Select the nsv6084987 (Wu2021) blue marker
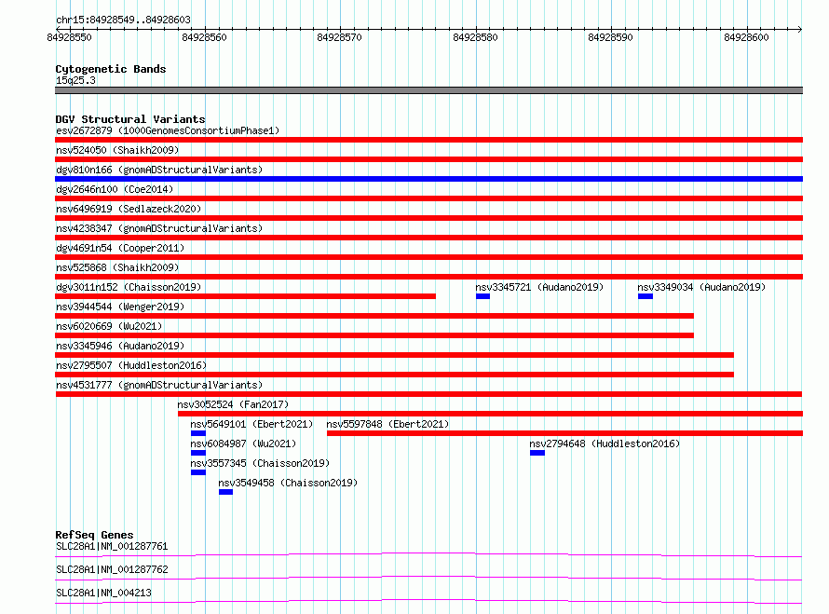Screen dimensions: 829x614 pyautogui.click(x=198, y=453)
